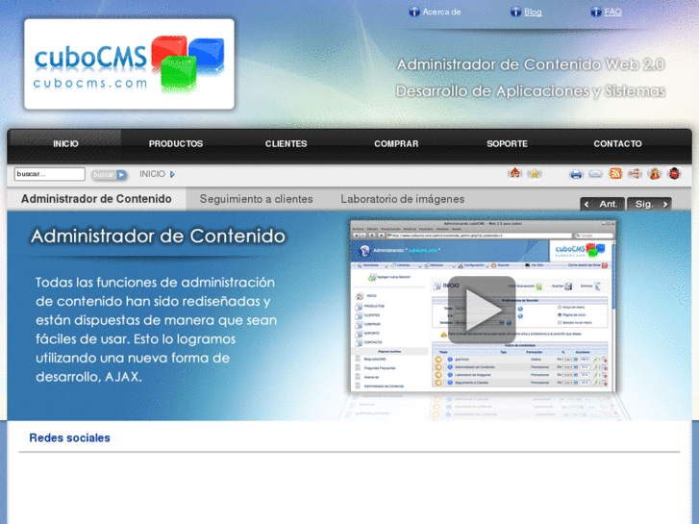Click the blue arrow after INICIO breadcrumb
Viewport: 699px width, 524px height.
(172, 174)
